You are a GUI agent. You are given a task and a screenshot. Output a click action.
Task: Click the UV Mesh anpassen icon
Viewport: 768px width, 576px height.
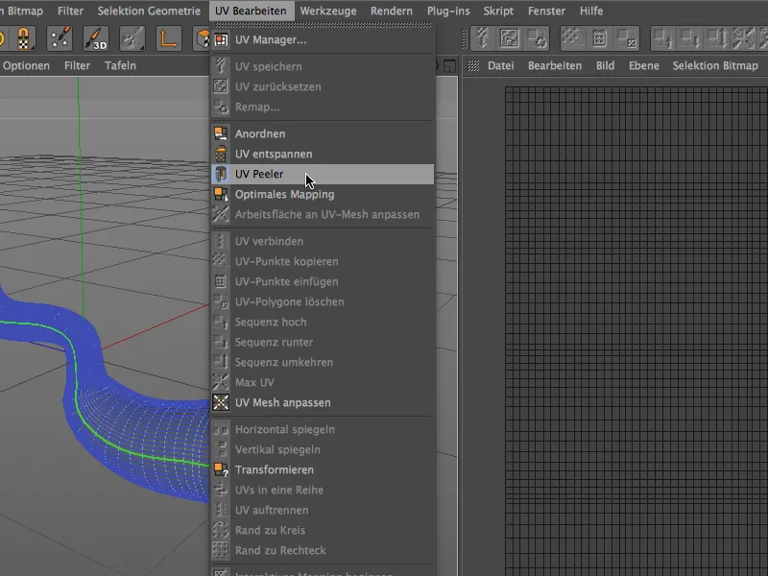pos(221,402)
